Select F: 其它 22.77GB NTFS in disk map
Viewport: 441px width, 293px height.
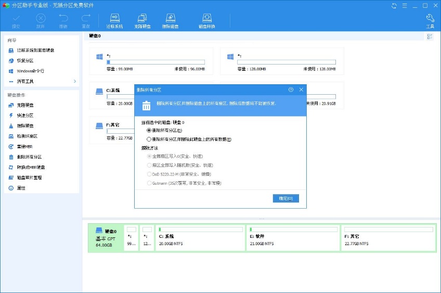click(x=388, y=238)
